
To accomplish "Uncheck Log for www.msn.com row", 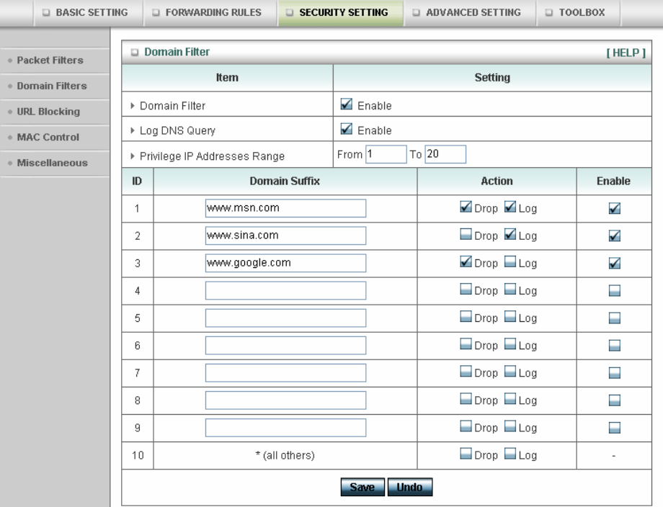I will tap(510, 207).
